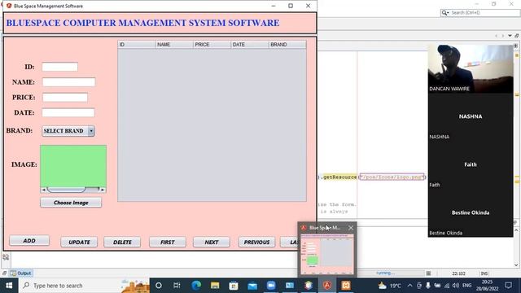Click the Faith participant tile
The image size is (521, 293).
471,164
